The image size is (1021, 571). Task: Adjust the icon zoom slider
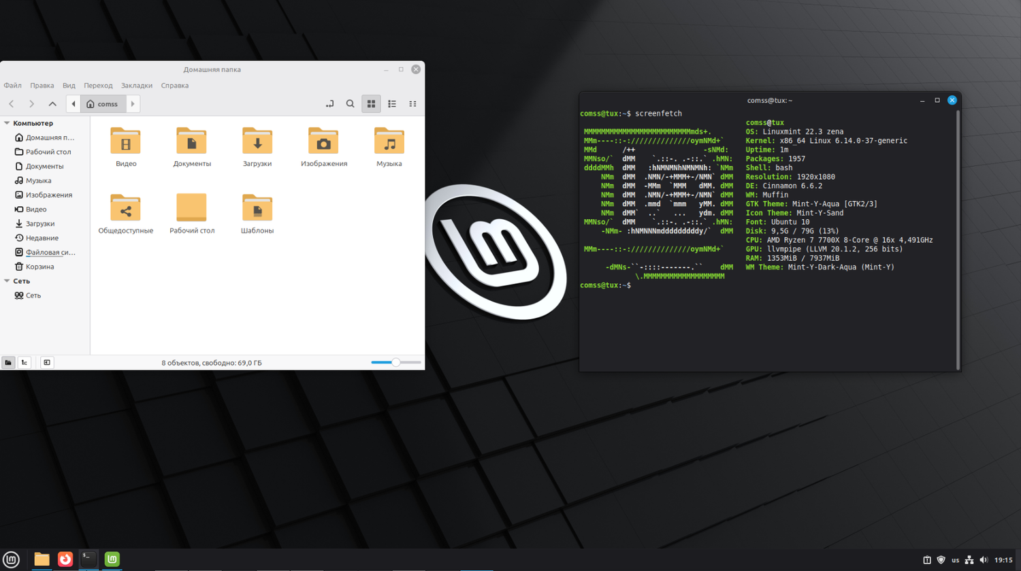pyautogui.click(x=396, y=363)
